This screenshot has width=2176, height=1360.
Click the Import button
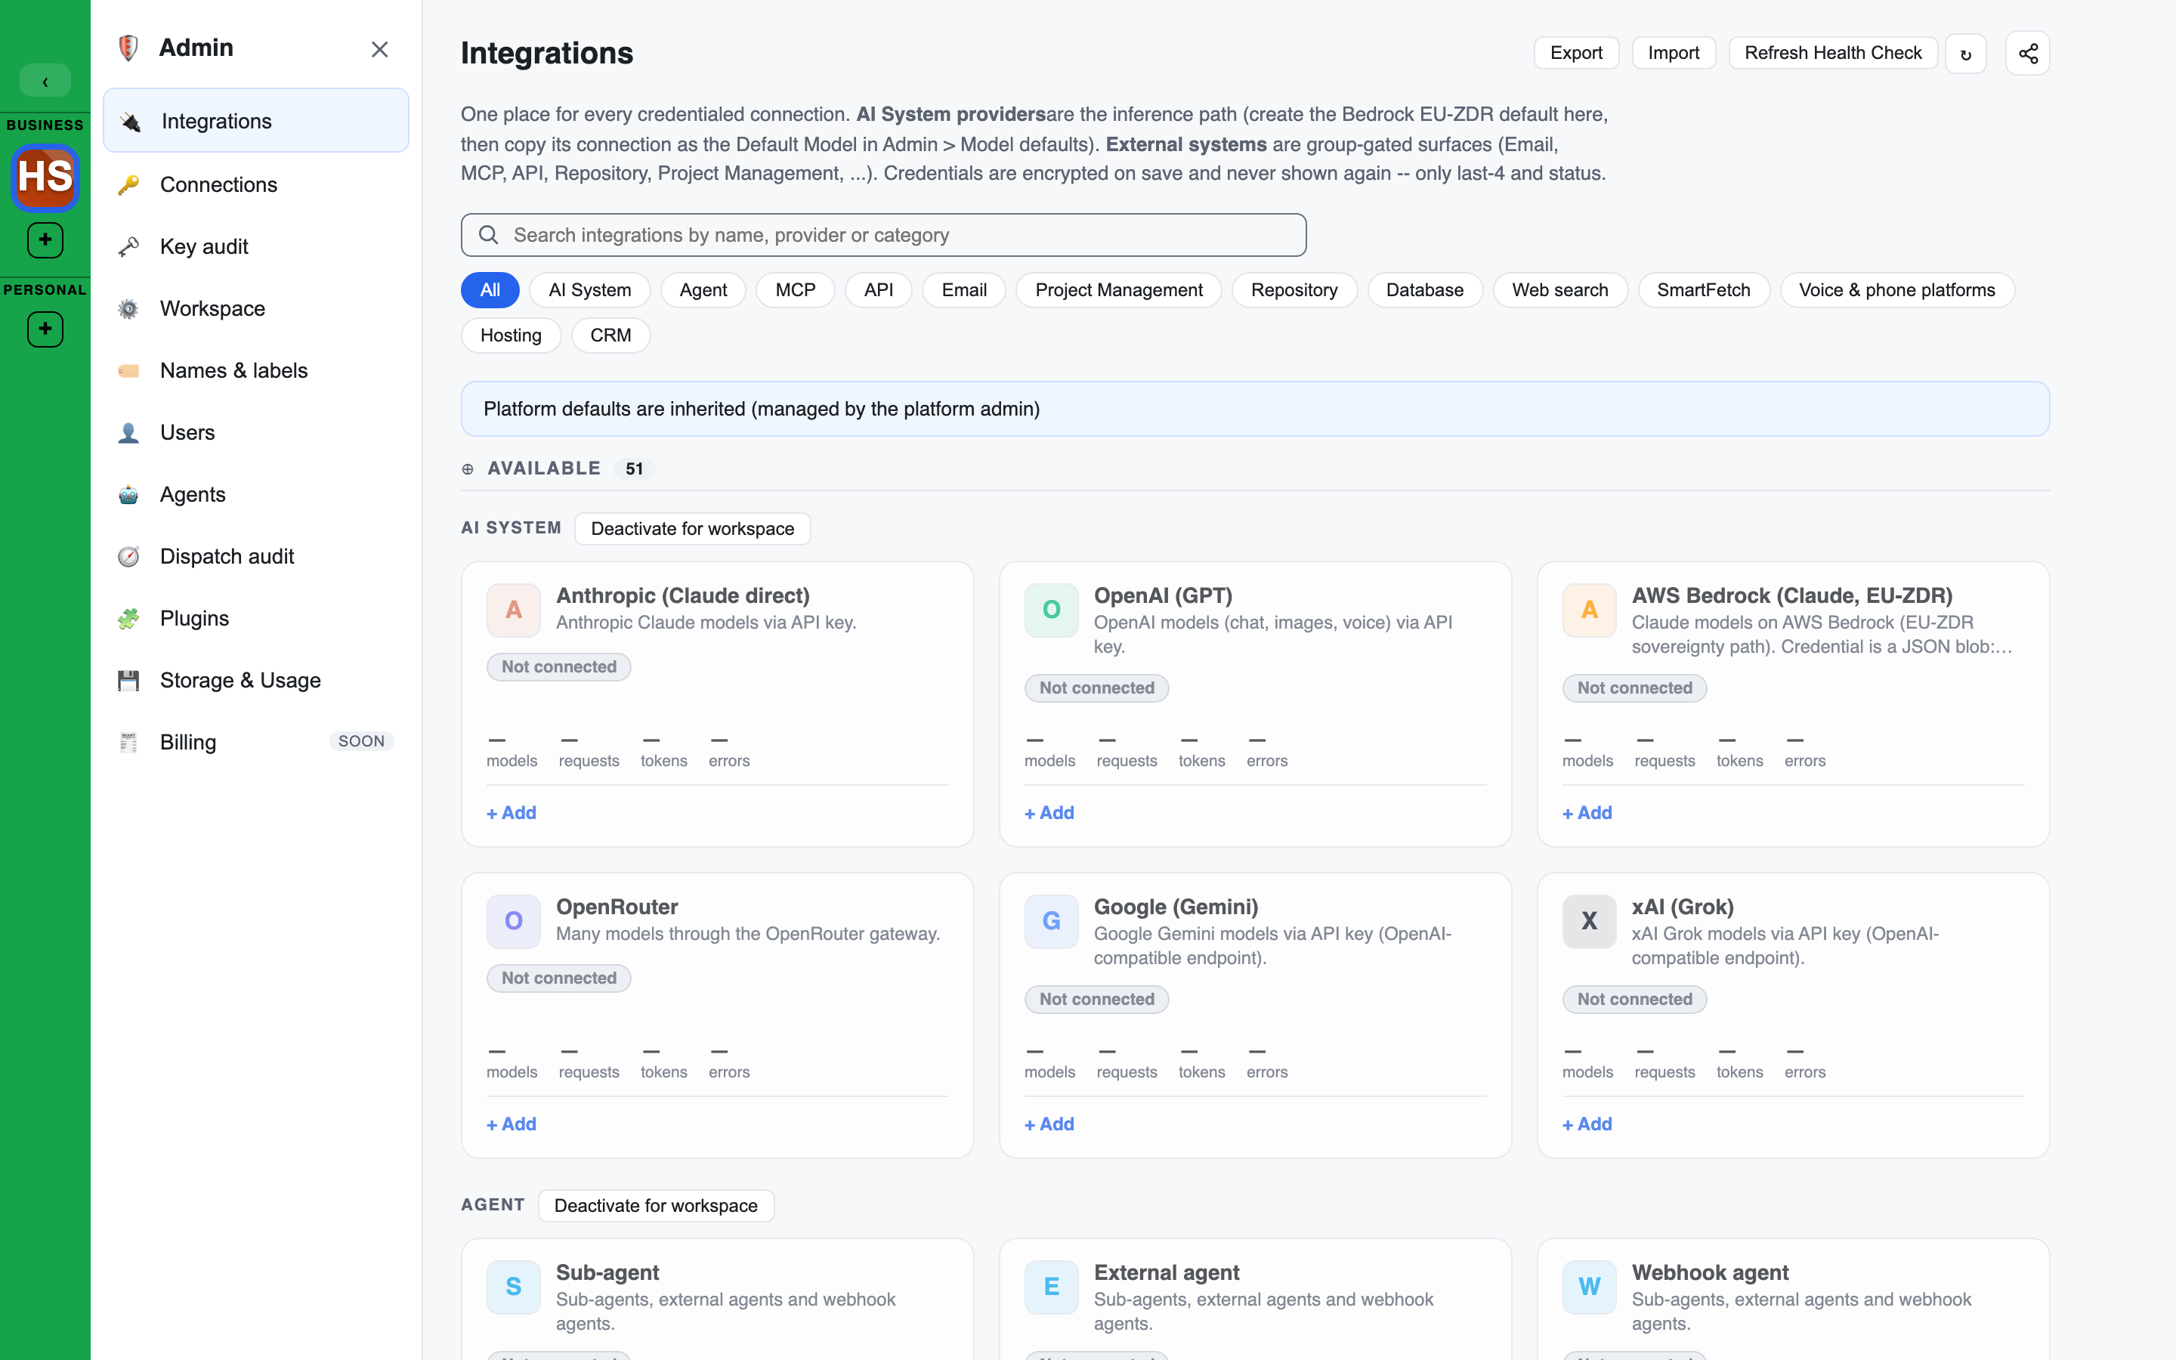click(x=1674, y=53)
